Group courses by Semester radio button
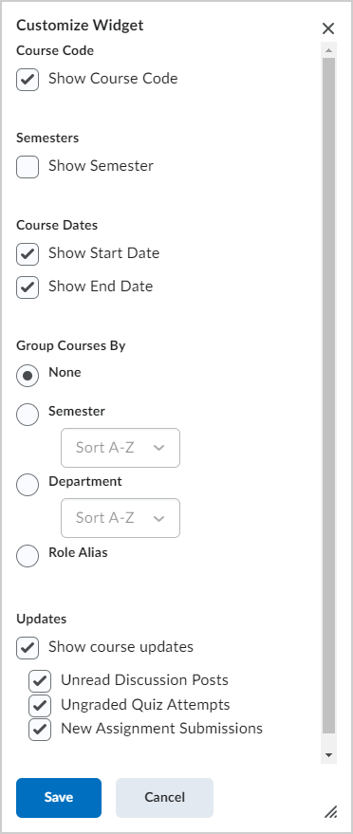The height and width of the screenshot is (834, 353). [28, 415]
